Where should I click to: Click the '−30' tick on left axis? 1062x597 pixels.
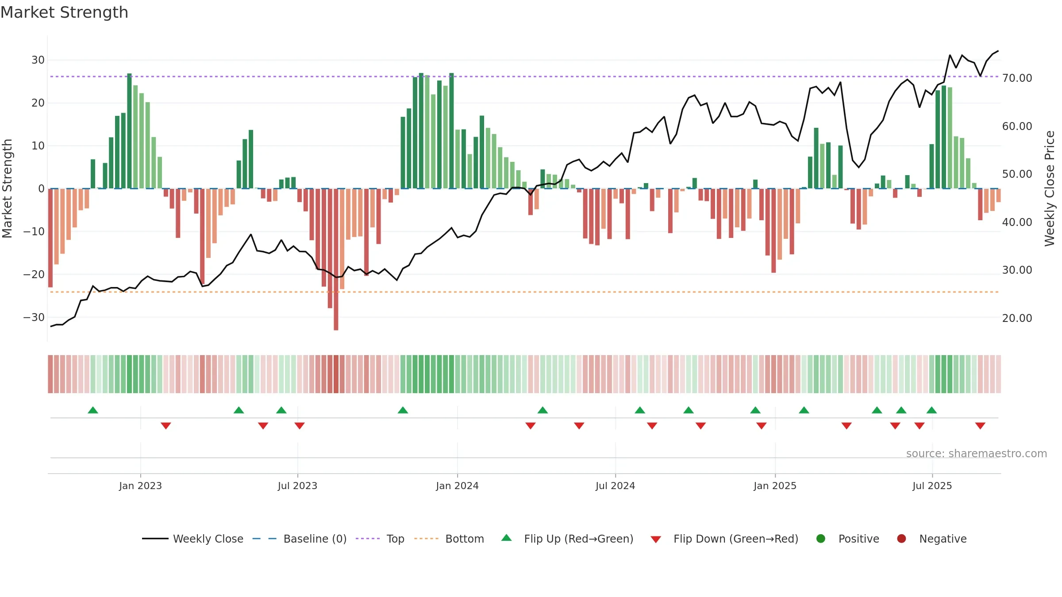[x=34, y=317]
